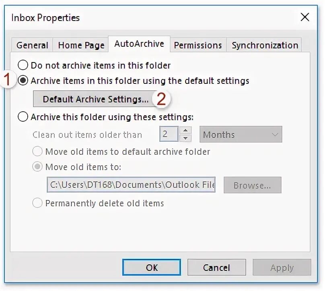Open the Synchronization tab
This screenshot has width=325, height=291.
[265, 45]
